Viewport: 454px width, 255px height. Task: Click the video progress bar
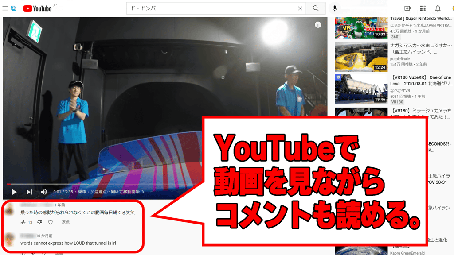(x=104, y=184)
